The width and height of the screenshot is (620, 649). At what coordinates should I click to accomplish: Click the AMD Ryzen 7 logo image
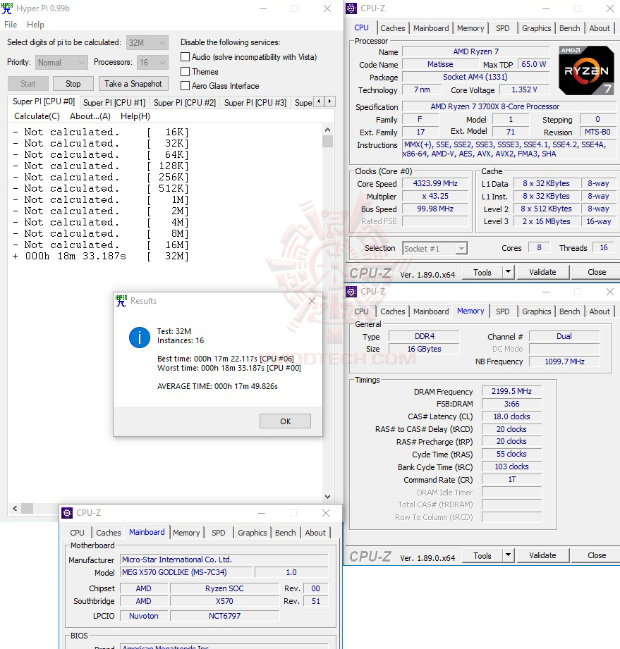[x=586, y=70]
